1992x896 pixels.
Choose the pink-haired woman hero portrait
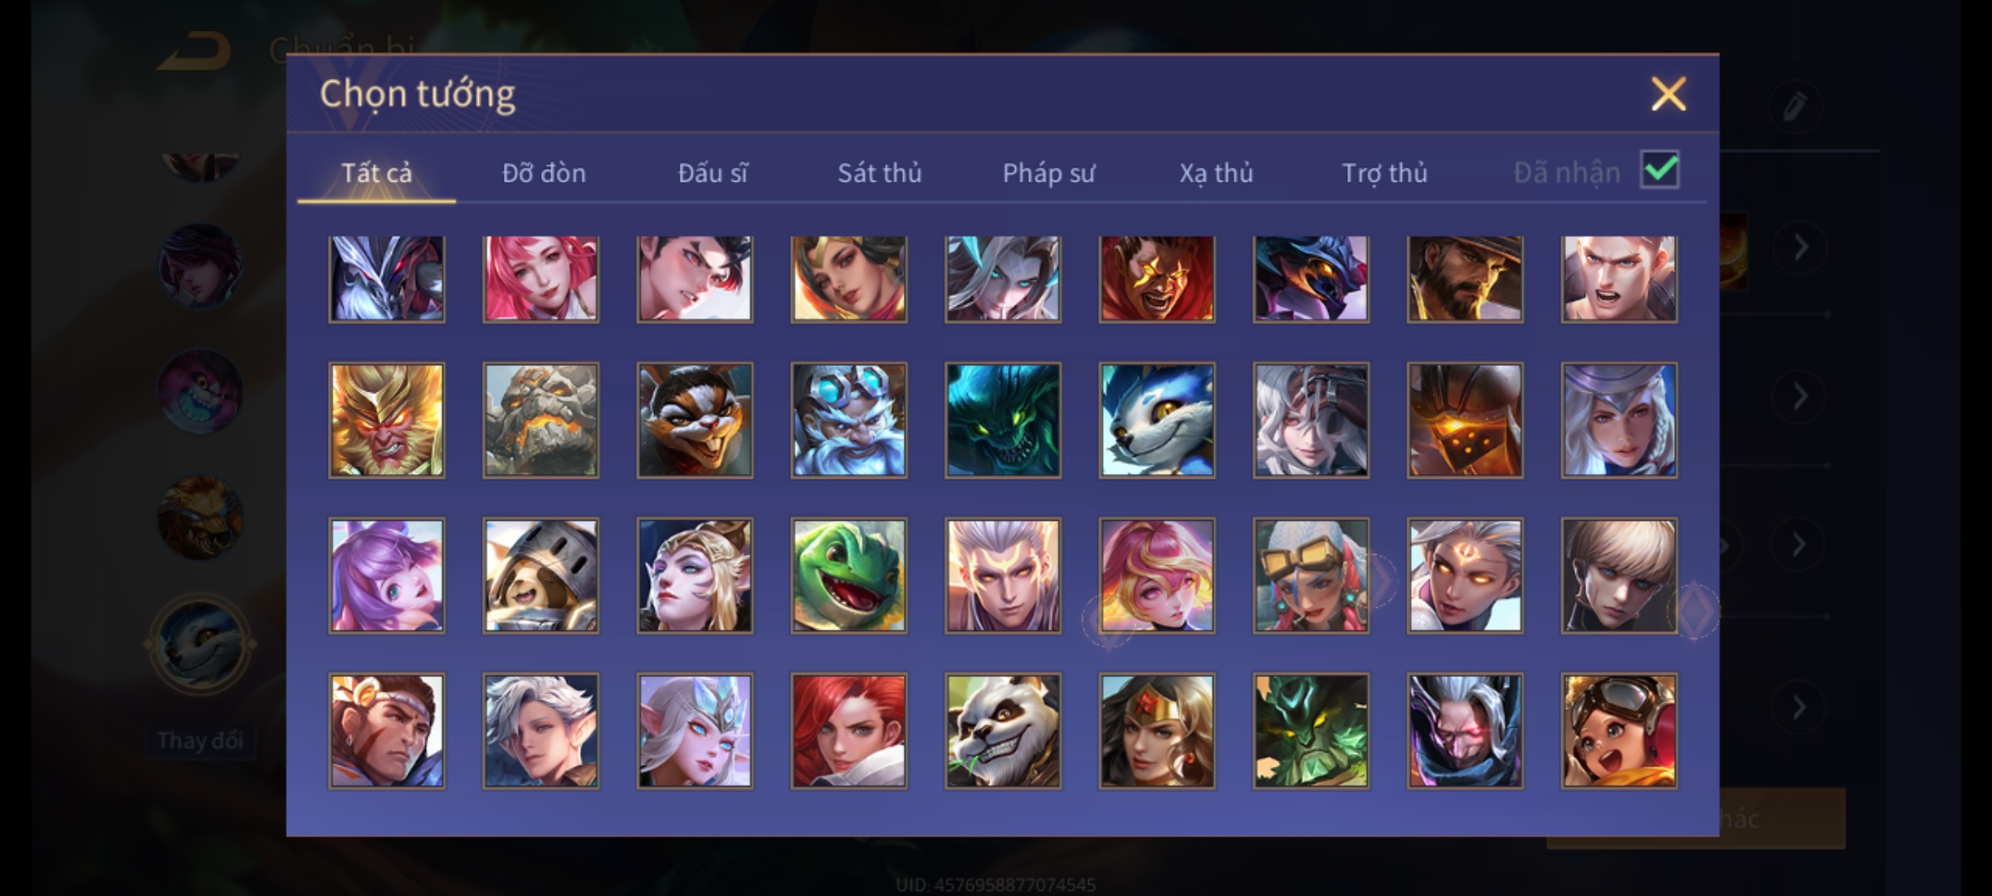point(540,279)
